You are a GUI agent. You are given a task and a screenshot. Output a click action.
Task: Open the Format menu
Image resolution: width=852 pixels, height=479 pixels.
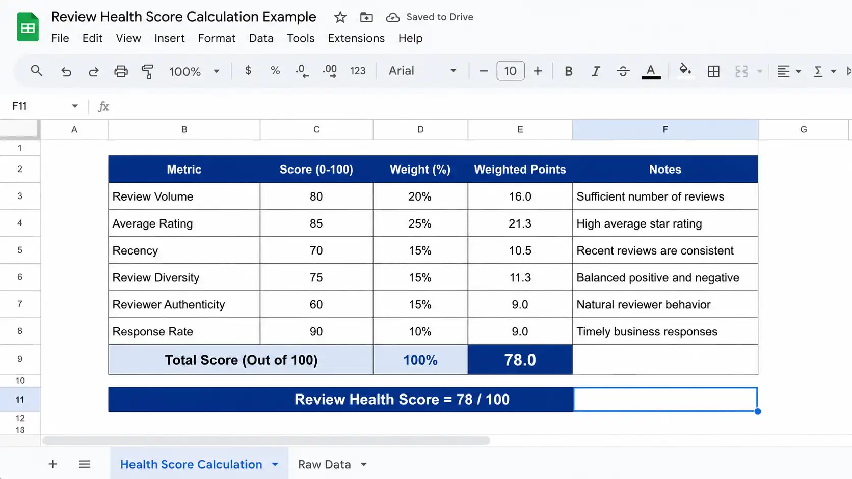(x=217, y=38)
